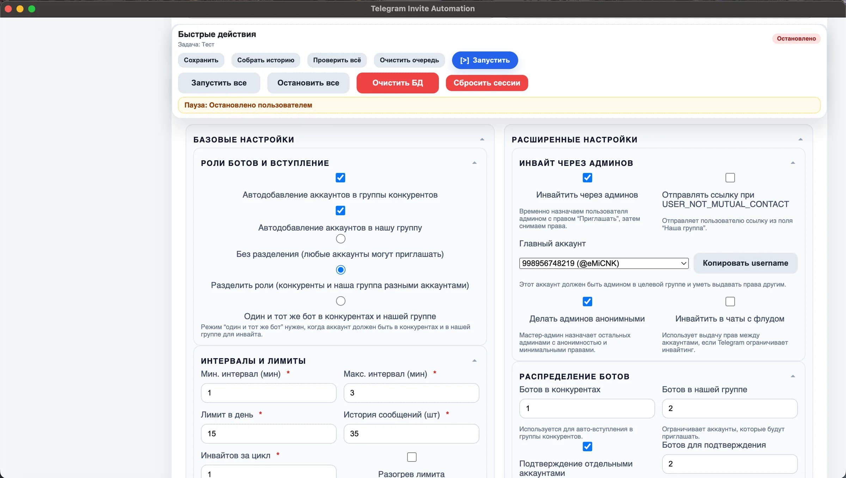The width and height of the screenshot is (846, 478).
Task: Uncheck Автодобавление аккаунтов в нашу группу
Action: (x=341, y=210)
